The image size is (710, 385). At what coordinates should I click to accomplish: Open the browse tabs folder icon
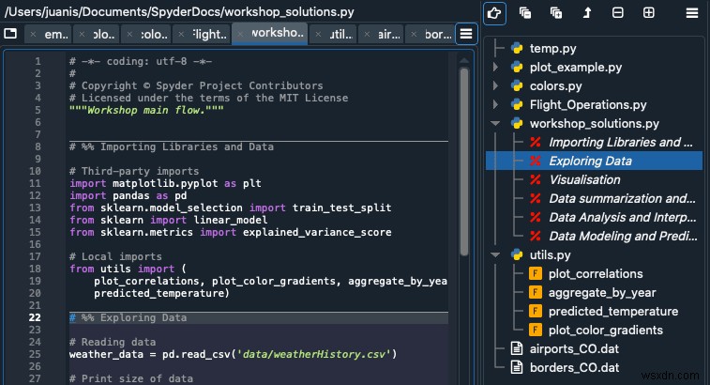pyautogui.click(x=10, y=34)
